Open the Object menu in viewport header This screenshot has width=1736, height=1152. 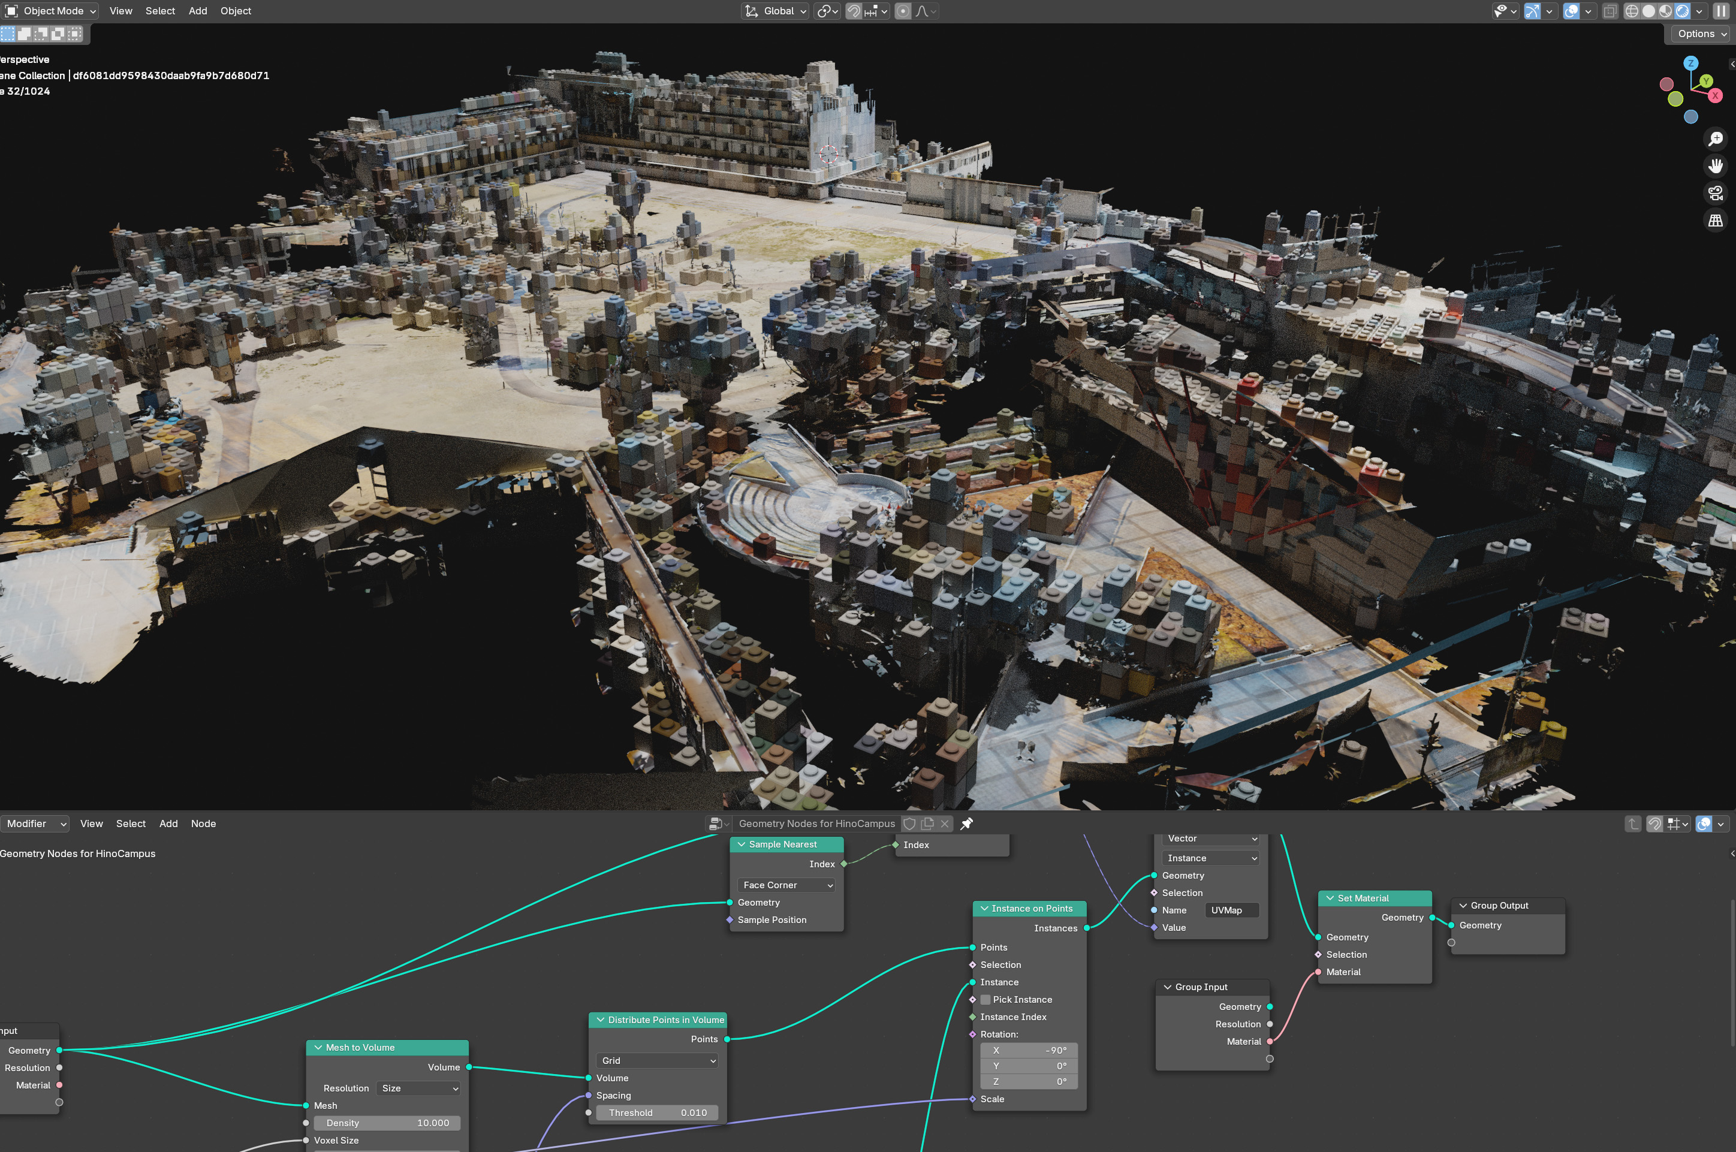[235, 11]
